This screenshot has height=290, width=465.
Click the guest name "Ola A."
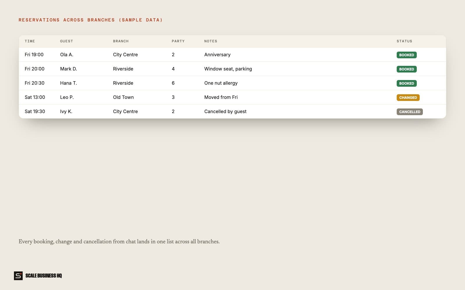click(x=67, y=55)
